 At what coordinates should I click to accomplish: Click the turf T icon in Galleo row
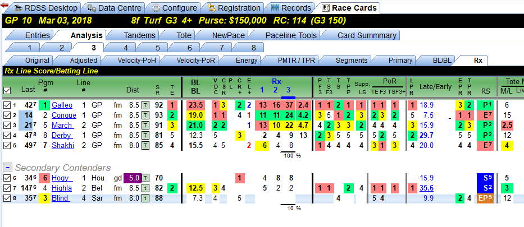[x=145, y=105]
